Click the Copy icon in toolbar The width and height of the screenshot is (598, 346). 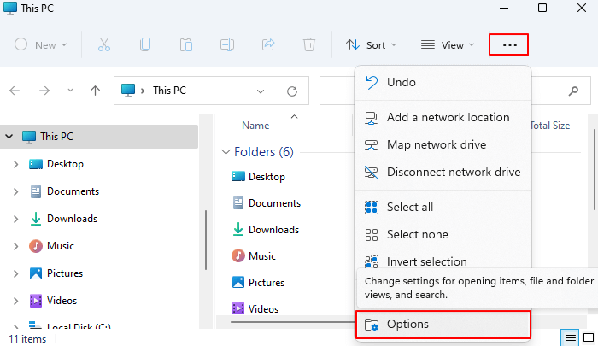(145, 44)
